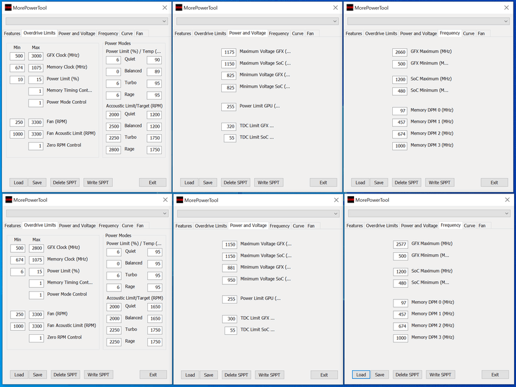The image size is (516, 387).
Task: Click GFX Maximum field showing 2577
Action: [401, 244]
